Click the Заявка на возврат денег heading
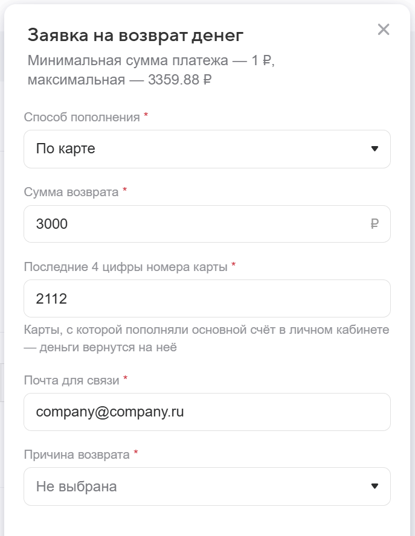 click(135, 36)
